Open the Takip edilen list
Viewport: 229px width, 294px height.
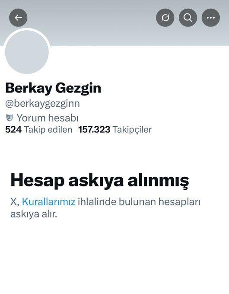tap(48, 130)
